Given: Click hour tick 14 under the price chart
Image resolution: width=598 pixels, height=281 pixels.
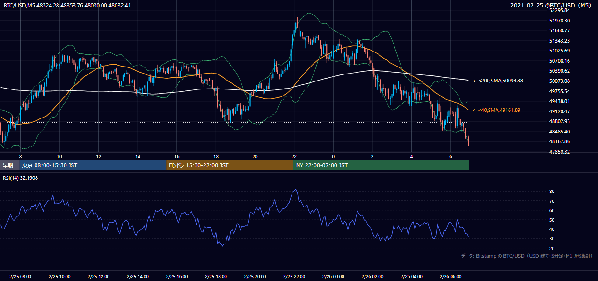Looking at the screenshot, I should (x=138, y=156).
